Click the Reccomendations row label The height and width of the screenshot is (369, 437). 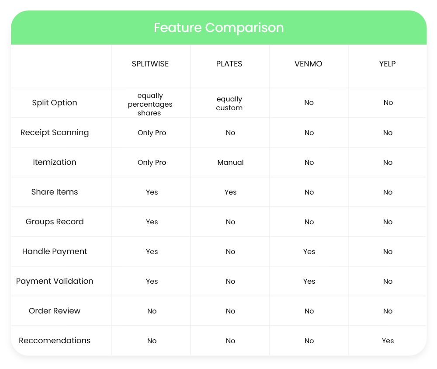click(55, 341)
